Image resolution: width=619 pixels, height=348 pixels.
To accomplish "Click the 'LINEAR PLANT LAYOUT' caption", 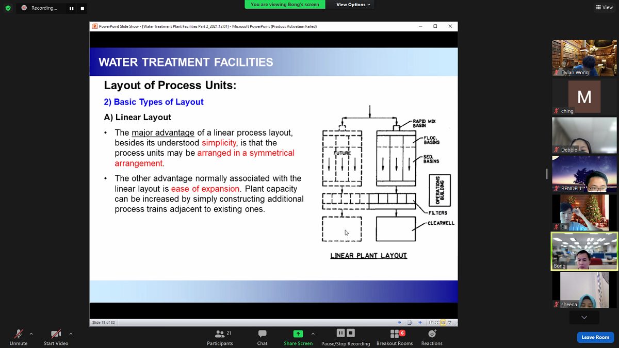I will [369, 256].
